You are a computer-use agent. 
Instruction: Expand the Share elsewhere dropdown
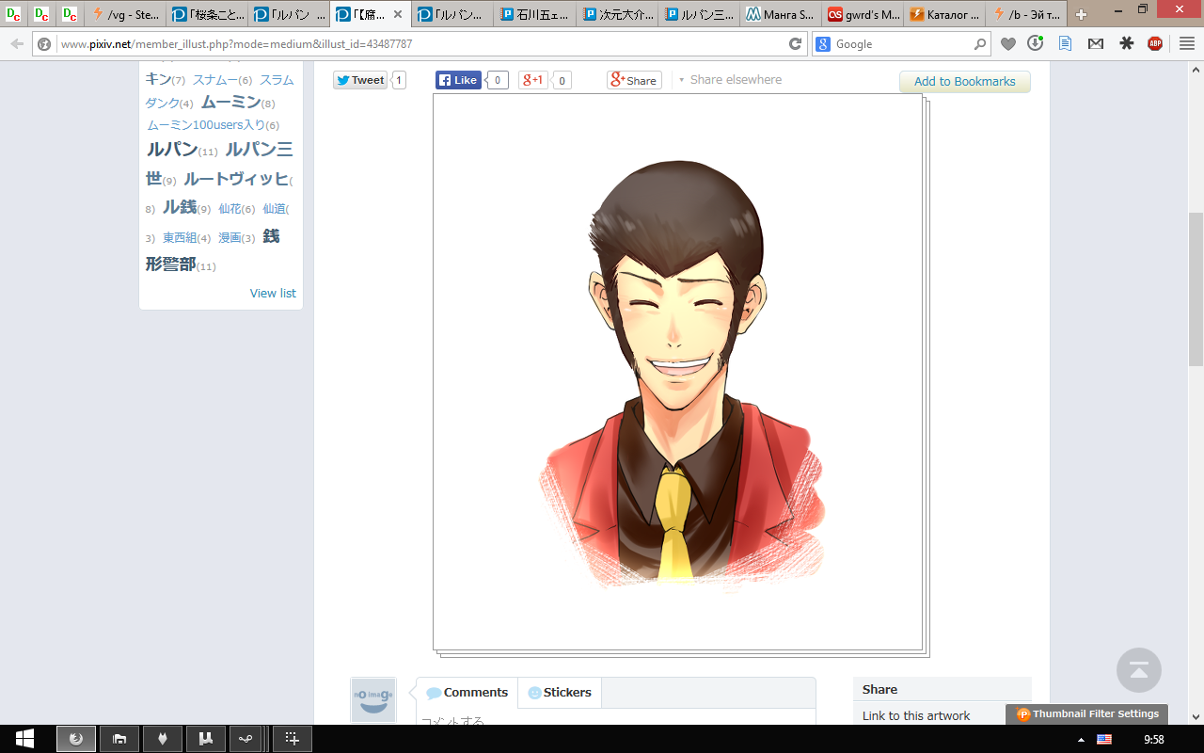pyautogui.click(x=730, y=80)
